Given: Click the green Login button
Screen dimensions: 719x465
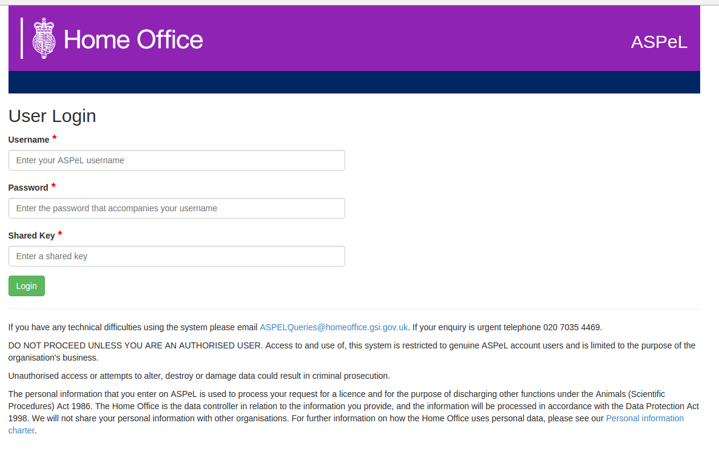Looking at the screenshot, I should [x=27, y=286].
